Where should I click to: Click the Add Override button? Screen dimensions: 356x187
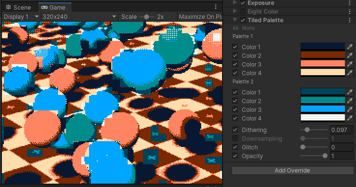pos(293,171)
